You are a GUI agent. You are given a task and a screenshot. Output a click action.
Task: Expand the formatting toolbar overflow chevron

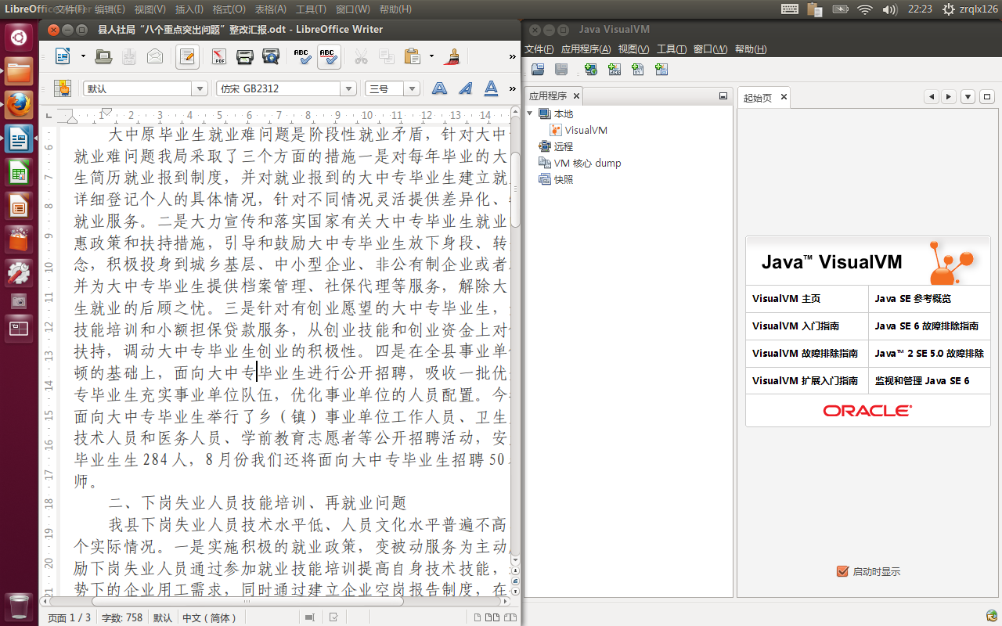tap(513, 88)
